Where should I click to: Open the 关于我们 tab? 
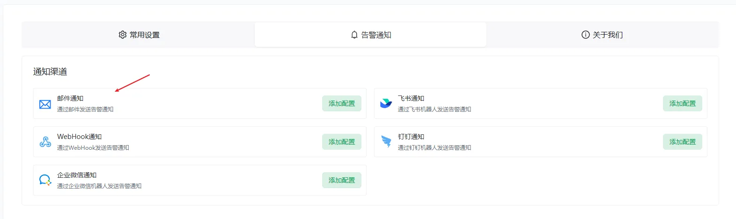coord(602,35)
